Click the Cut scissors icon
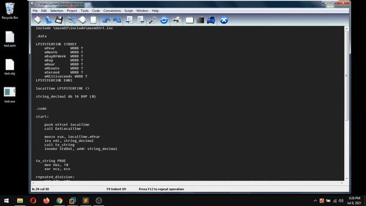This screenshot has width=366, height=206. (x=71, y=20)
